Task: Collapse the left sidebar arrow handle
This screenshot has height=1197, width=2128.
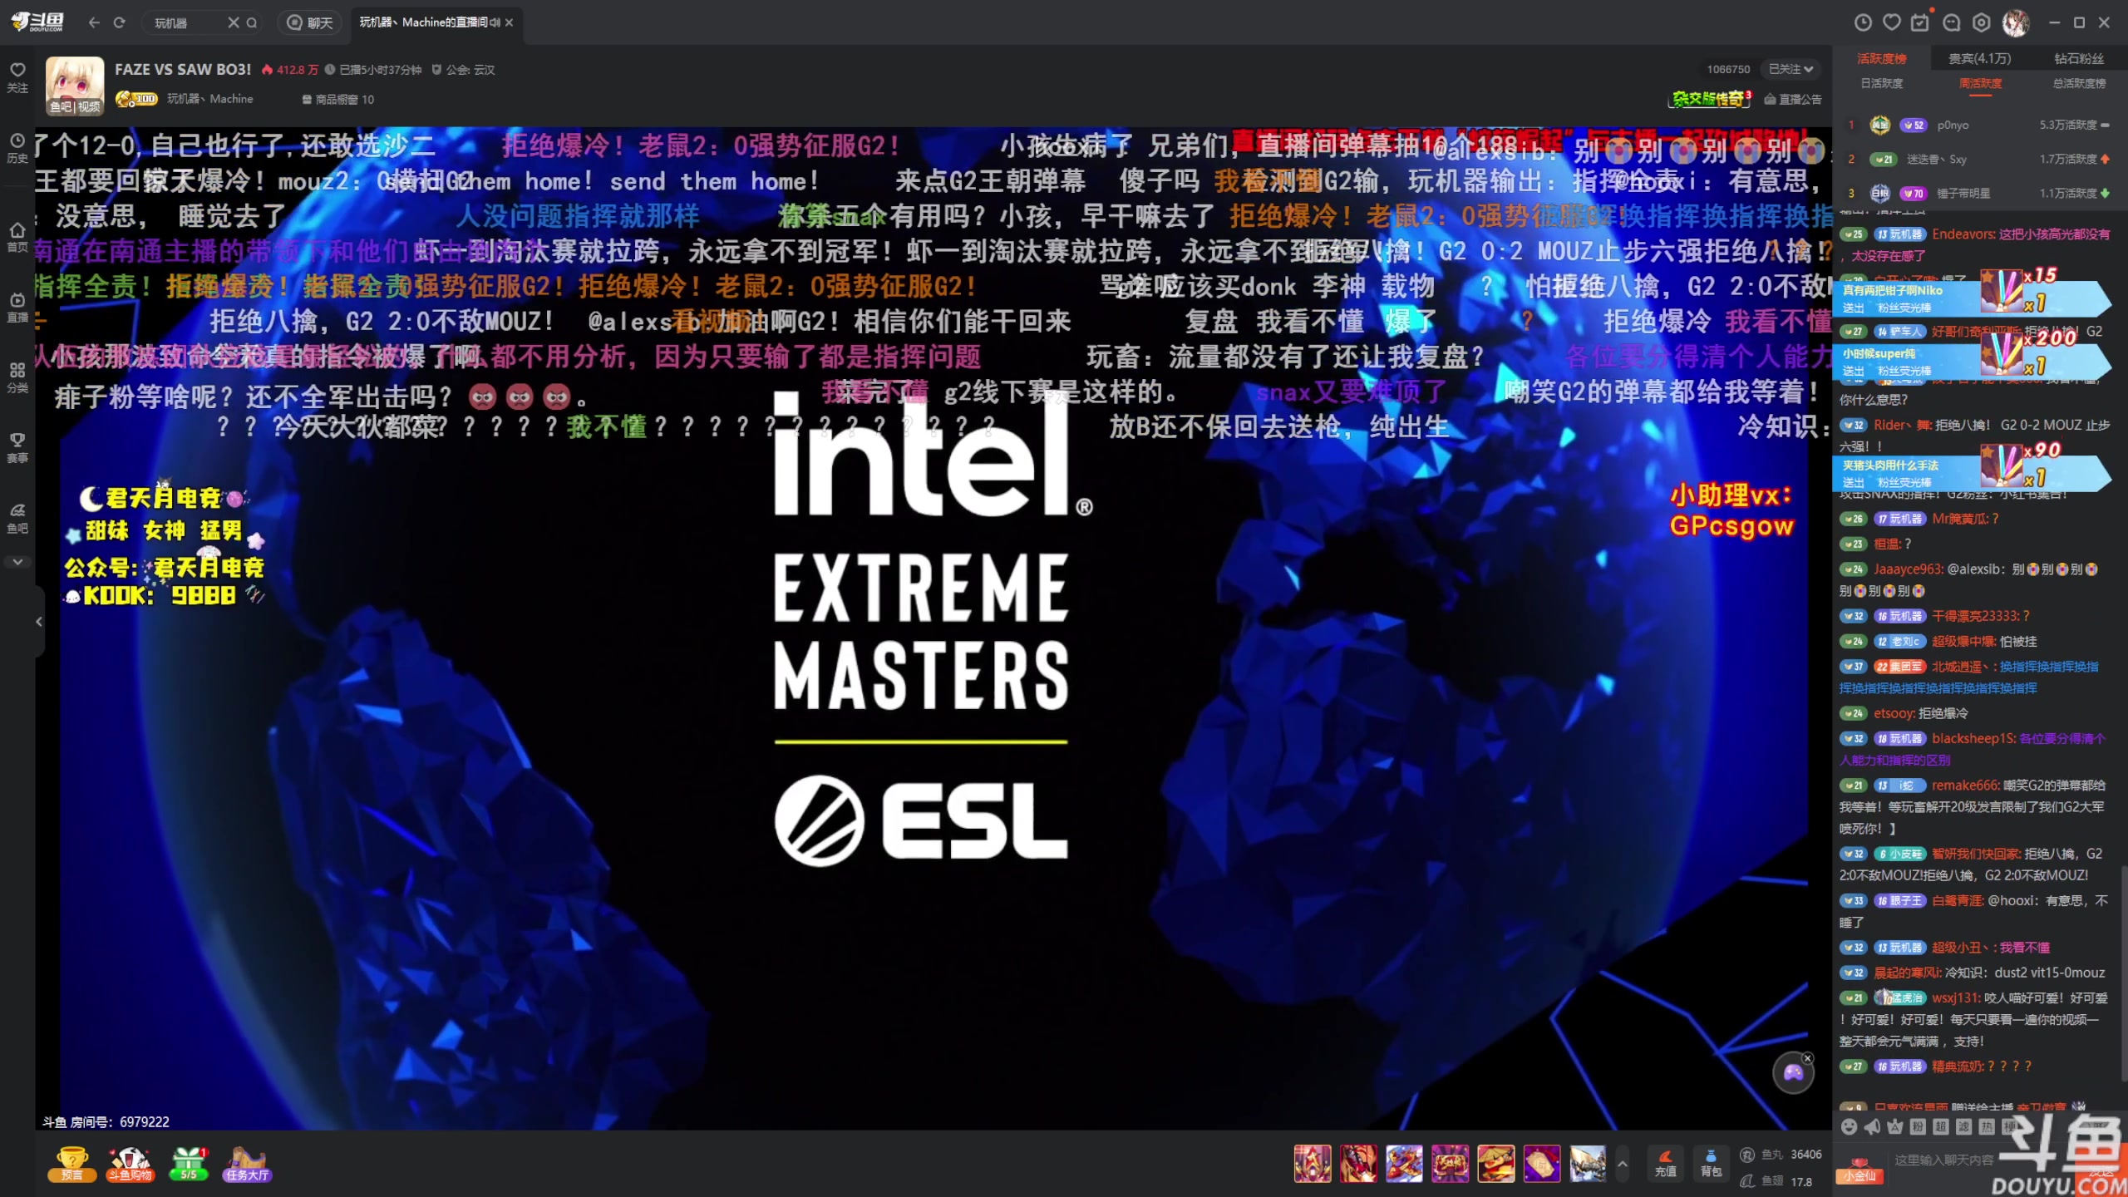Action: (x=39, y=621)
